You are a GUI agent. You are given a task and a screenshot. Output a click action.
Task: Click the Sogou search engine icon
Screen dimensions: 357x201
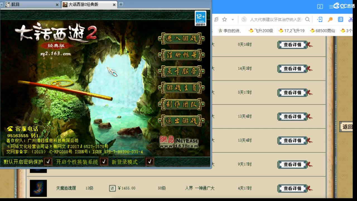click(x=244, y=19)
